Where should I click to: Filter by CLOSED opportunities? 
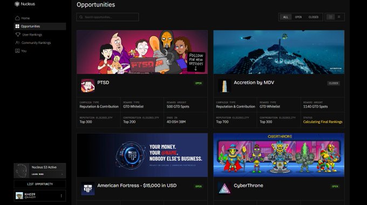pyautogui.click(x=314, y=17)
